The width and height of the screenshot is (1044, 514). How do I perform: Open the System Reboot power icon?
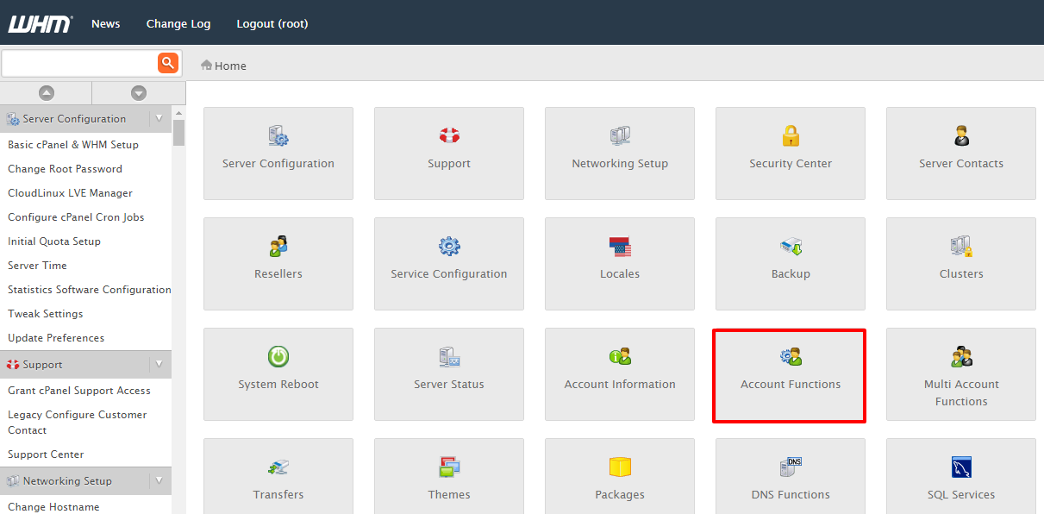coord(278,356)
